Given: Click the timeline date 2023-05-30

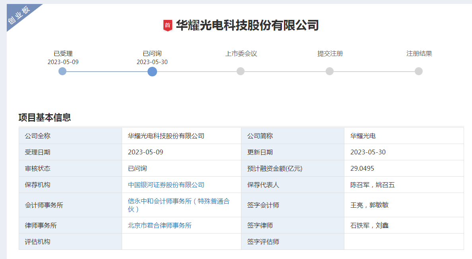Looking at the screenshot, I should pyautogui.click(x=152, y=62).
